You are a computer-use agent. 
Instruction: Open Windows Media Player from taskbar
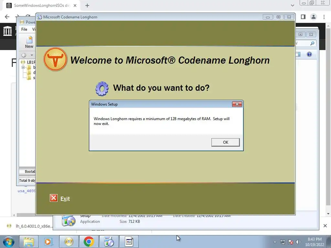tap(48, 242)
